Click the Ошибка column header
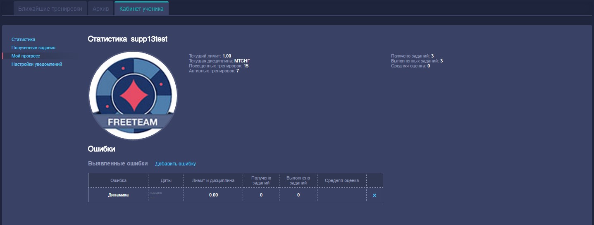Viewport: 594px width, 225px height. pyautogui.click(x=118, y=180)
